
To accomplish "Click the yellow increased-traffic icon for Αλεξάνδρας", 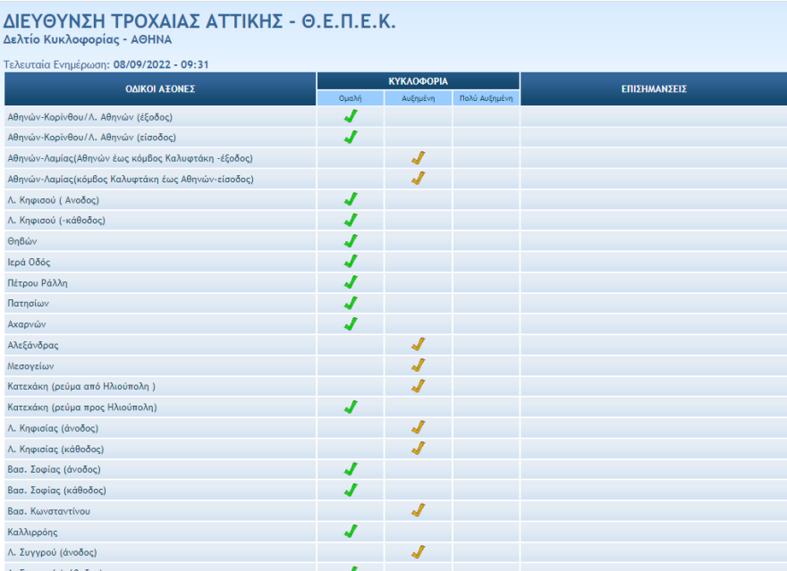I will tap(419, 343).
